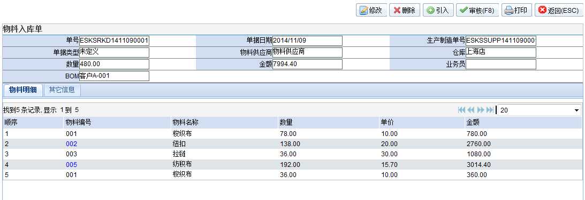Image resolution: width=585 pixels, height=200 pixels.
Task: Click the 仓库 field 上海店
Action: pyautogui.click(x=500, y=52)
